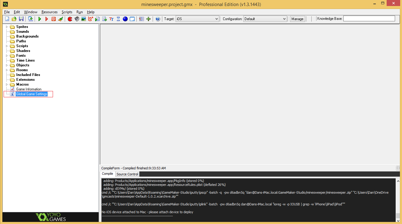Create a sound using the speaker icon
This screenshot has width=402, height=224.
coord(77,19)
